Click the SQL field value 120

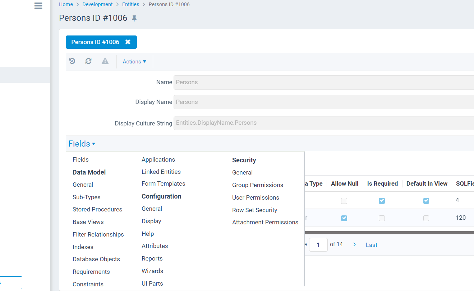click(x=461, y=218)
